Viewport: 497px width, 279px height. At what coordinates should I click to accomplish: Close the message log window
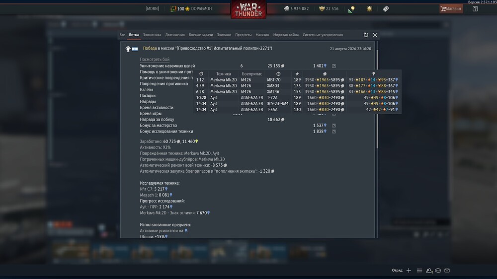coord(375,35)
